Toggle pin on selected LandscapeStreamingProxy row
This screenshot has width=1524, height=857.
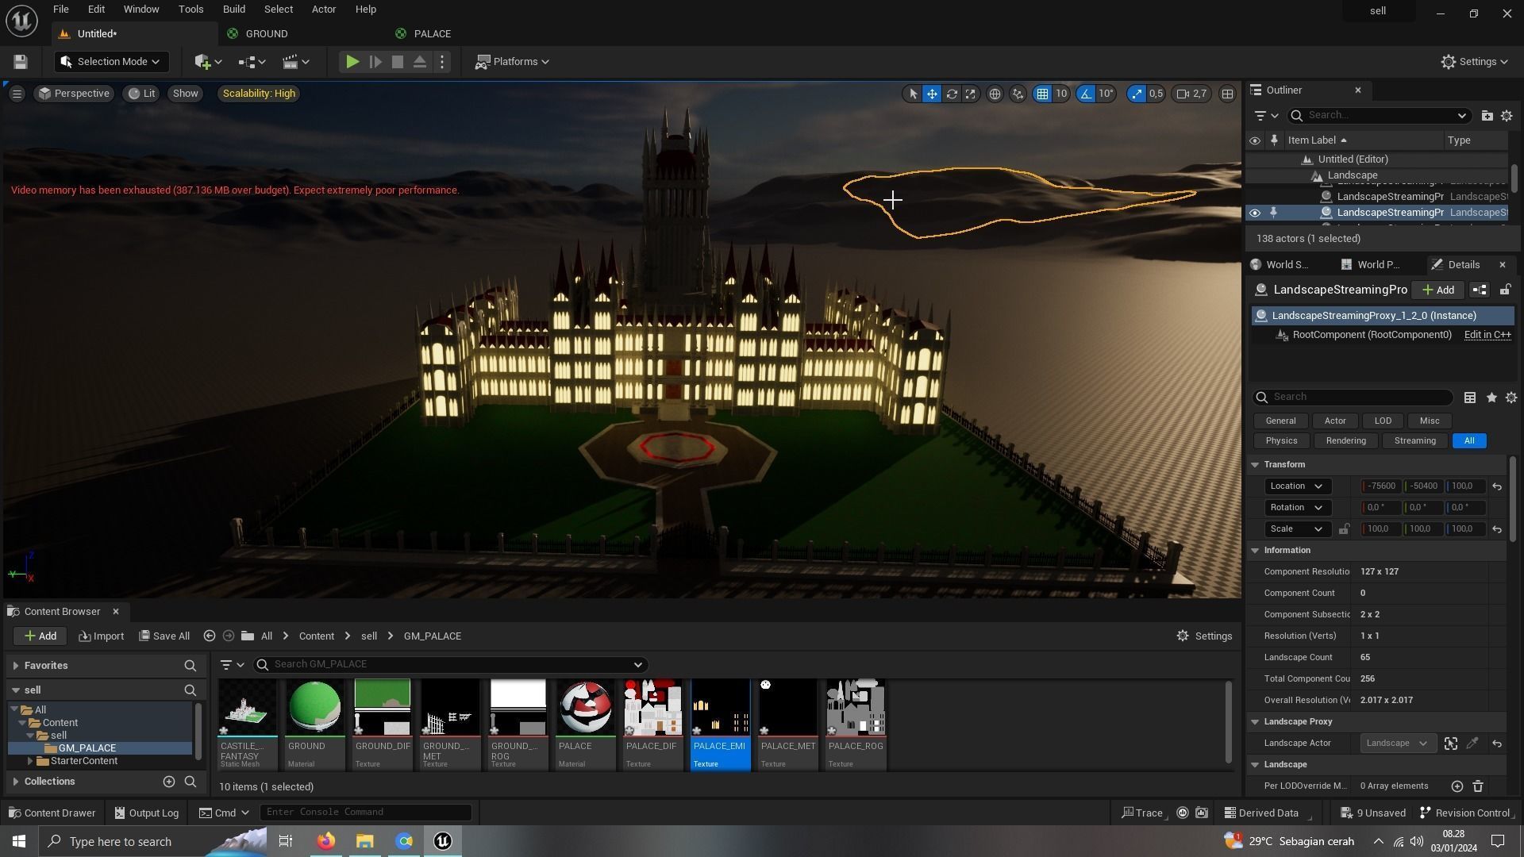[1273, 213]
